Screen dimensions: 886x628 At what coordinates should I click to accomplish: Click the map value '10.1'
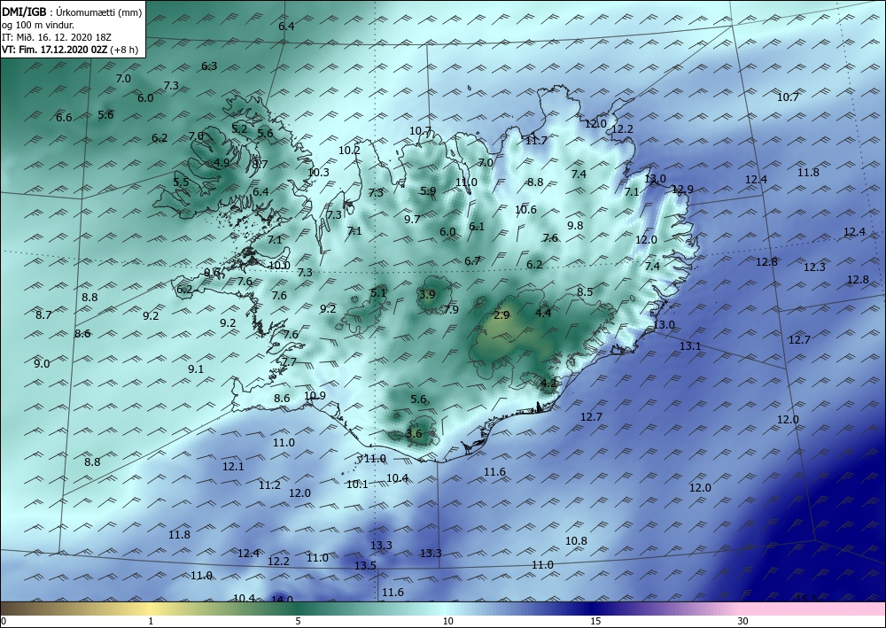pyautogui.click(x=357, y=484)
